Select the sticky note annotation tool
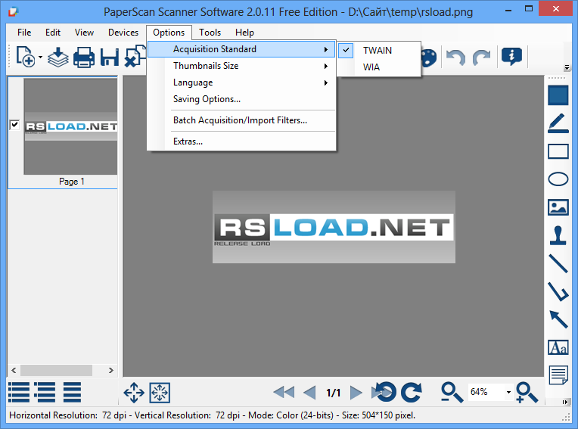The width and height of the screenshot is (578, 429). pos(558,375)
